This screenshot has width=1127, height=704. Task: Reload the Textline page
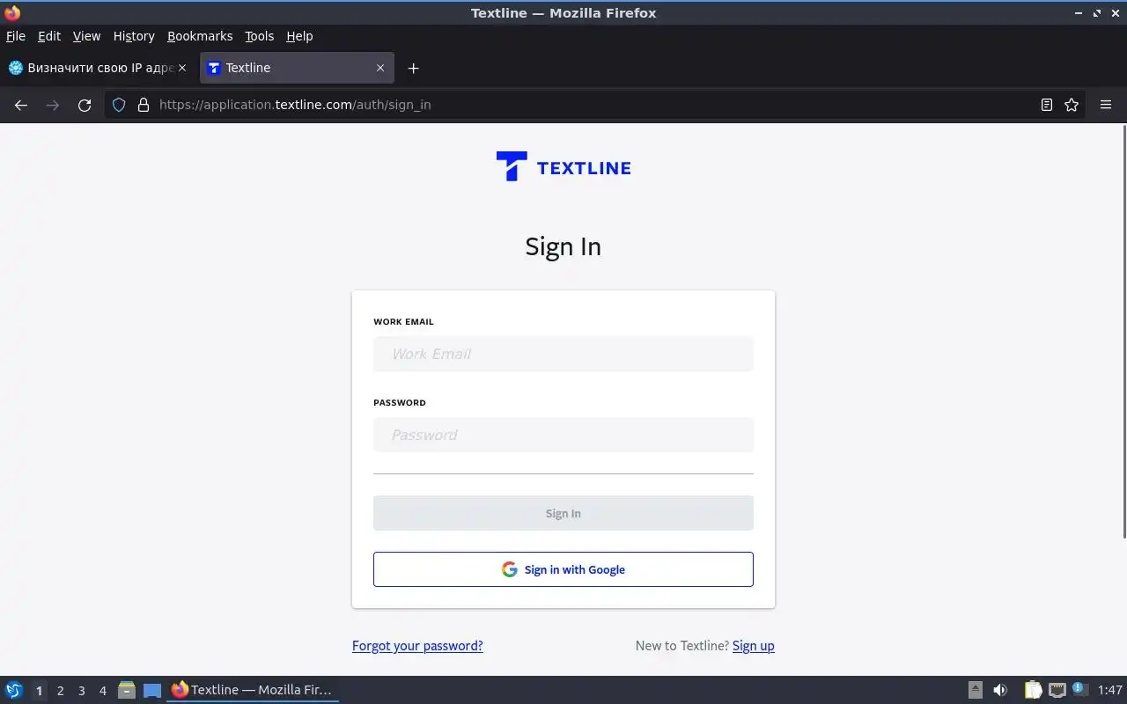pos(85,105)
